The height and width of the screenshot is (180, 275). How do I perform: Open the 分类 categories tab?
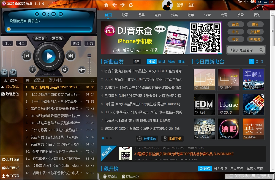[174, 15]
